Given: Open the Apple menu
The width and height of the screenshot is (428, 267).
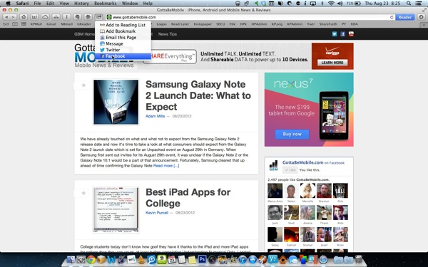Looking at the screenshot, I should pyautogui.click(x=8, y=4).
